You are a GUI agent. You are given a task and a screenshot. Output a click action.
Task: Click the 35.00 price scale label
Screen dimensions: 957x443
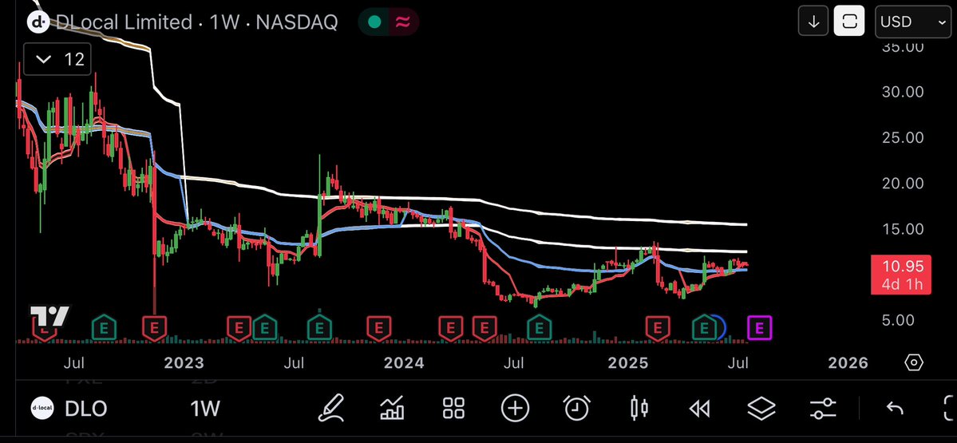(x=902, y=46)
